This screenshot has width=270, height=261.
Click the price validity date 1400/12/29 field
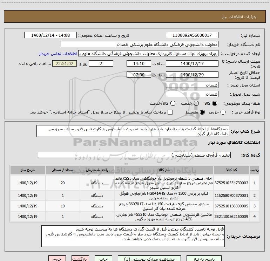click(x=192, y=75)
